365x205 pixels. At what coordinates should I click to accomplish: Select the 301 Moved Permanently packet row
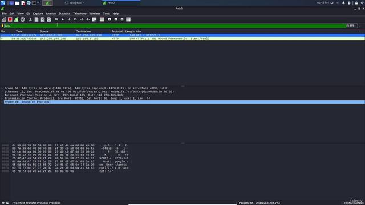(x=182, y=39)
